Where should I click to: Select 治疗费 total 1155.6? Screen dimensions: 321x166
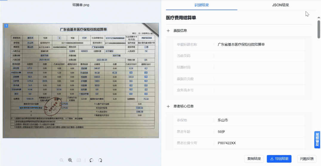click(30, 81)
